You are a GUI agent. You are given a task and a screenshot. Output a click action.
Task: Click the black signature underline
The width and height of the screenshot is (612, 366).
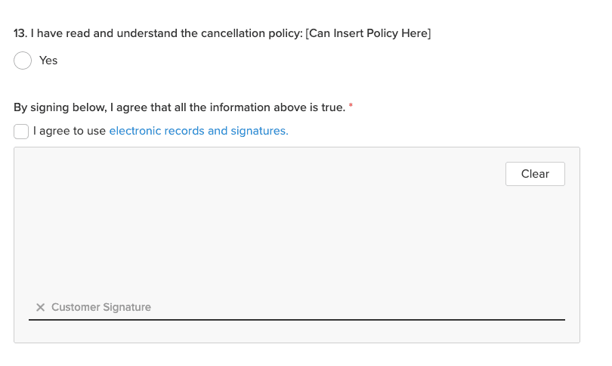point(297,320)
